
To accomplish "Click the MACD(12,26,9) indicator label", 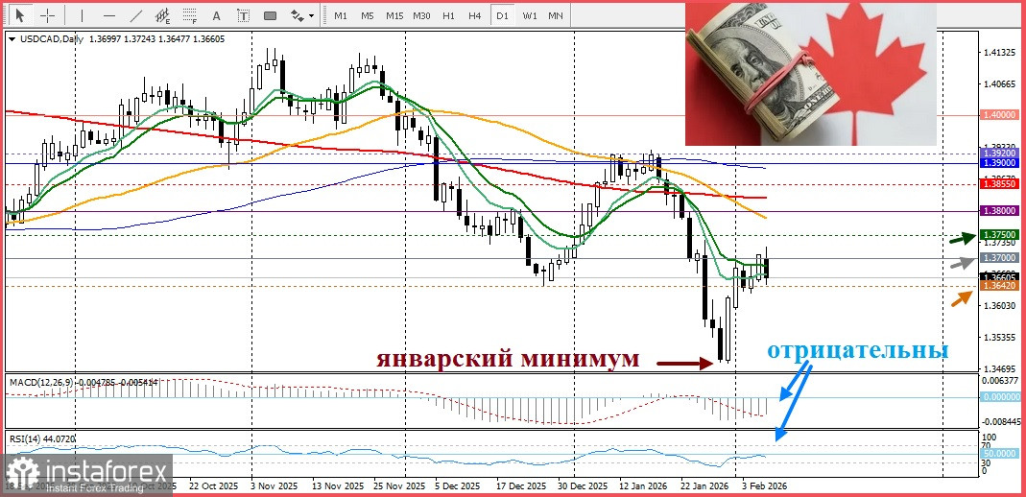I will click(42, 381).
